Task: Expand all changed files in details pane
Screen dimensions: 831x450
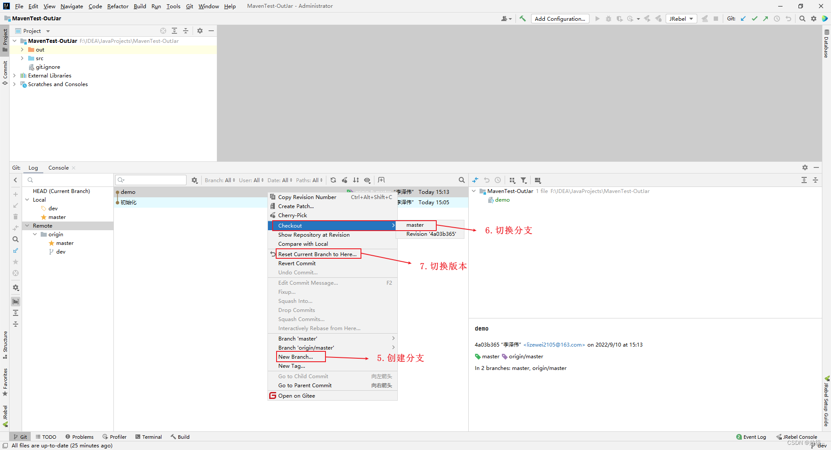Action: [804, 180]
